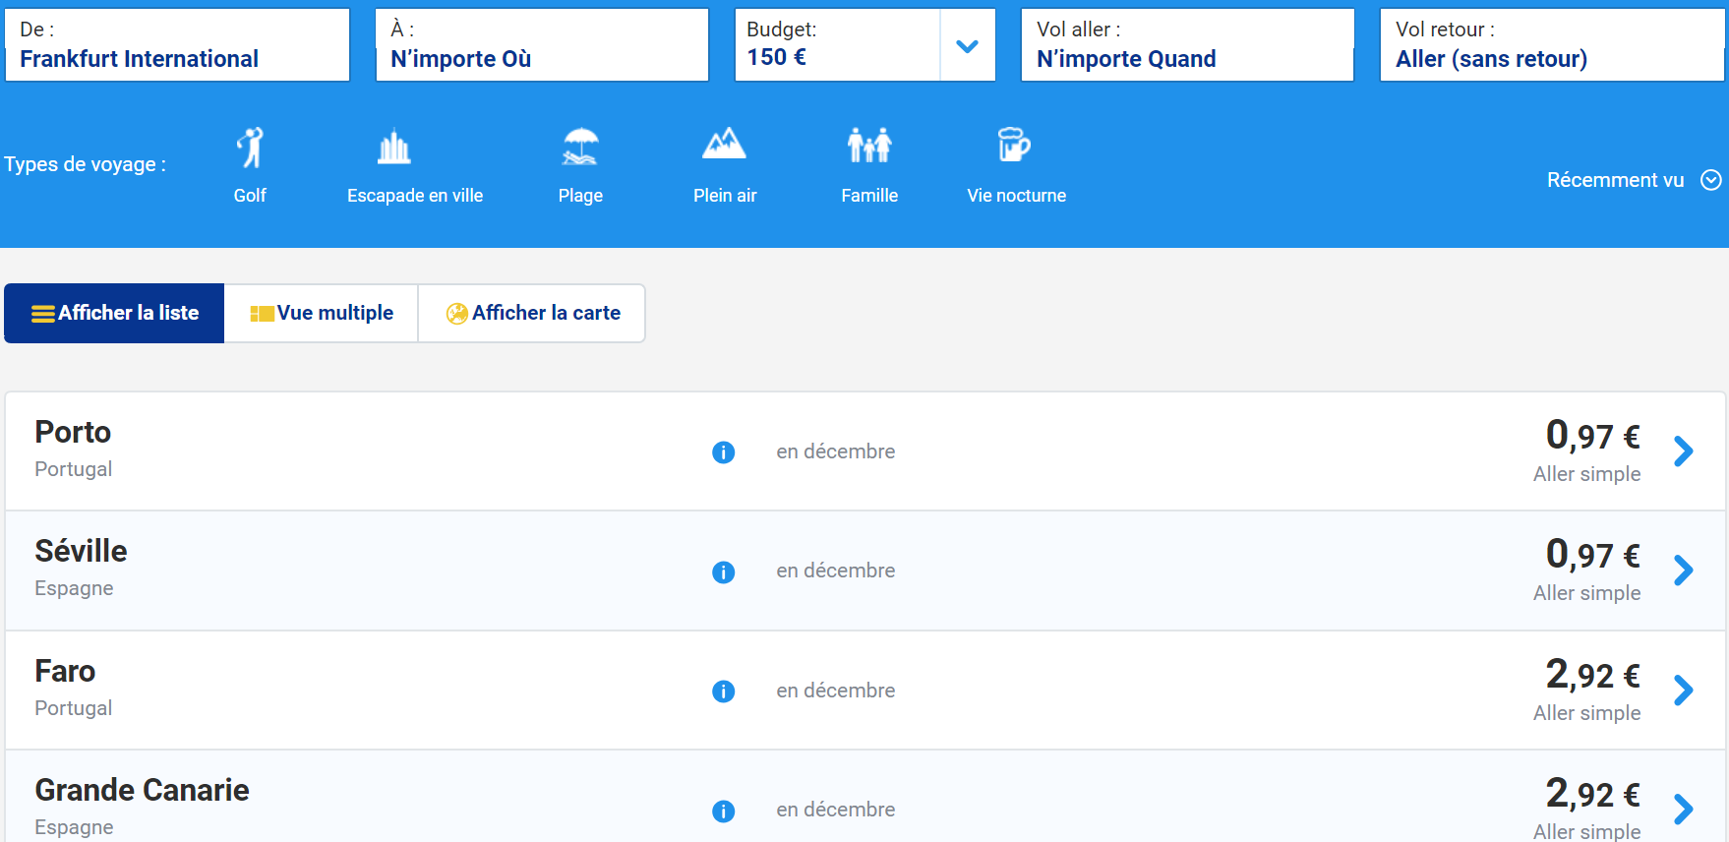Click info icon on Faro row
The width and height of the screenshot is (1729, 842).
click(723, 692)
